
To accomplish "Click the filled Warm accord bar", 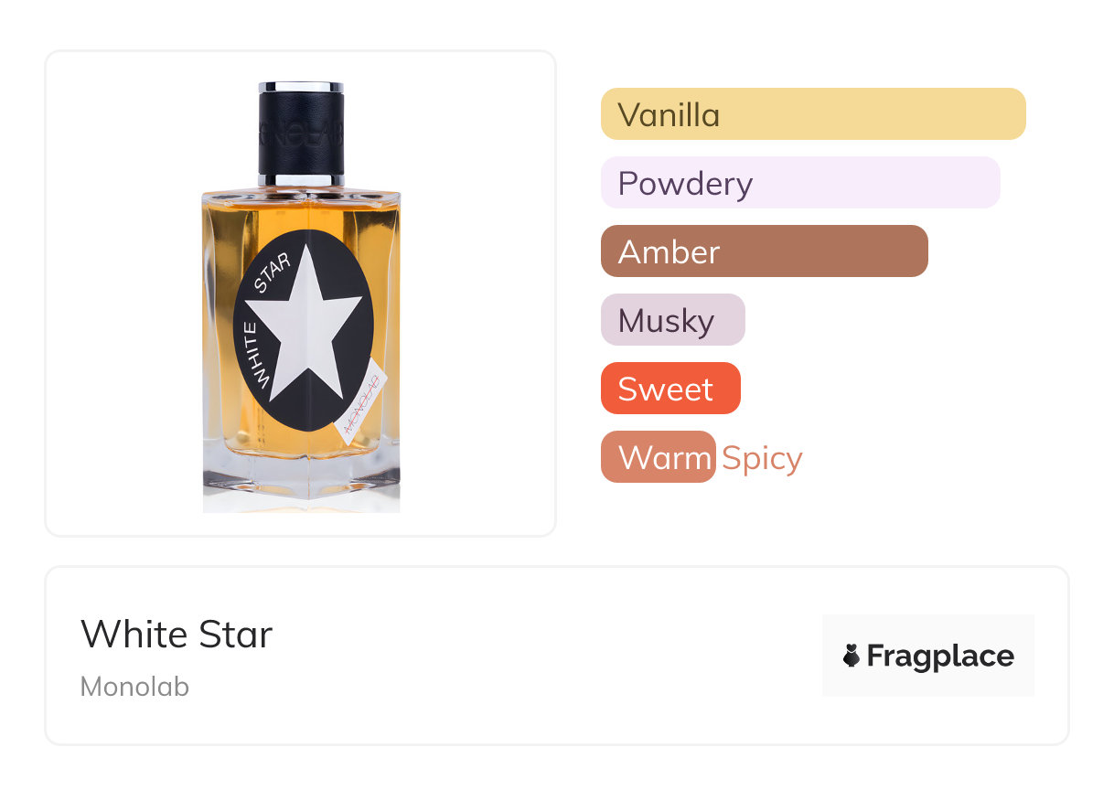I will point(658,457).
